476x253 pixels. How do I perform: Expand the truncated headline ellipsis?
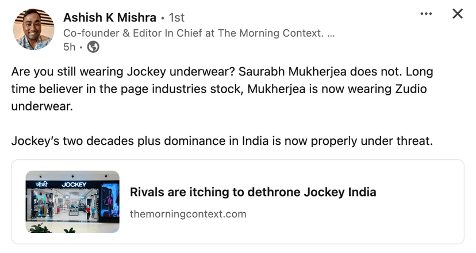pos(331,33)
